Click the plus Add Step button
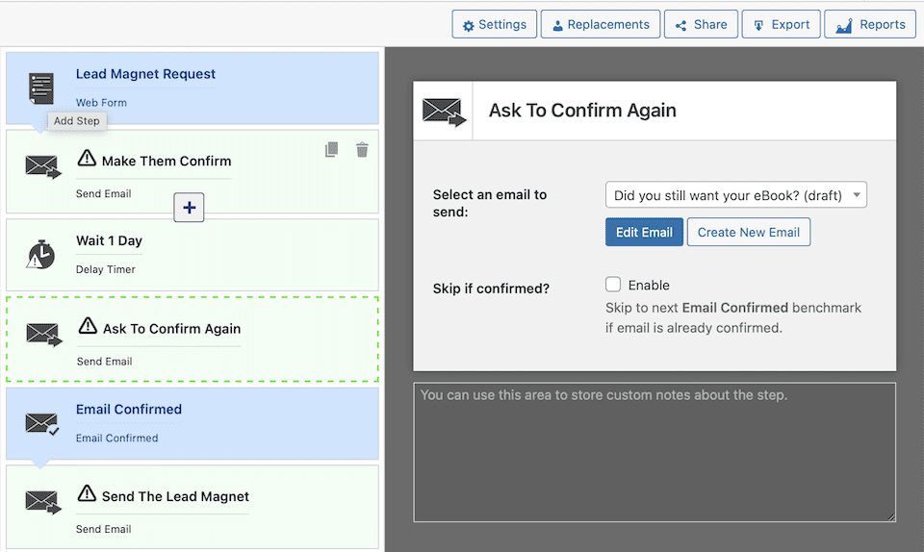Viewport: 924px width, 552px height. click(189, 207)
